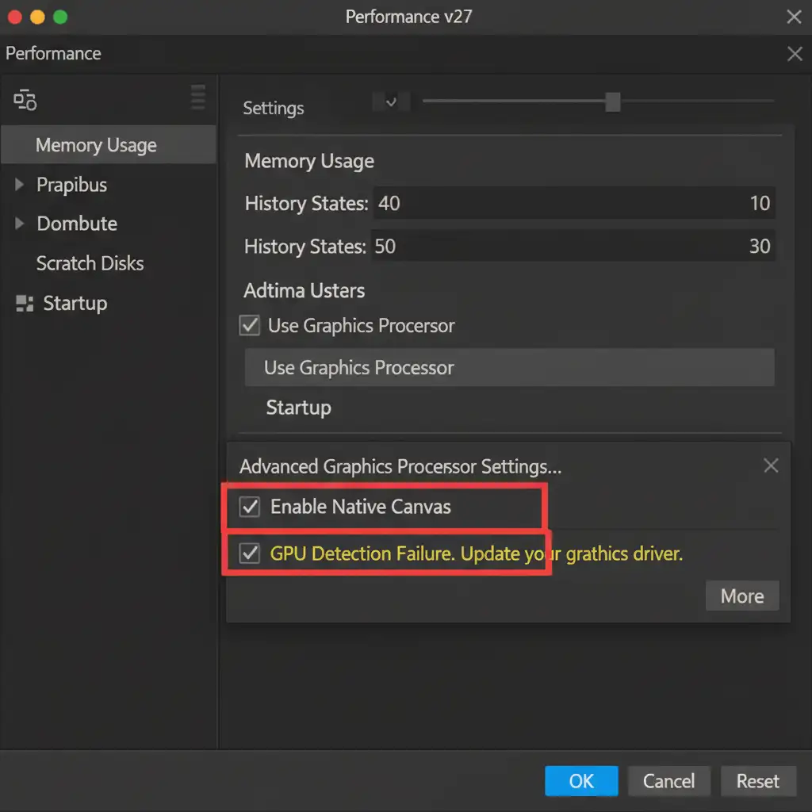Disable the Enable Native Canvas checkbox

[x=250, y=507]
